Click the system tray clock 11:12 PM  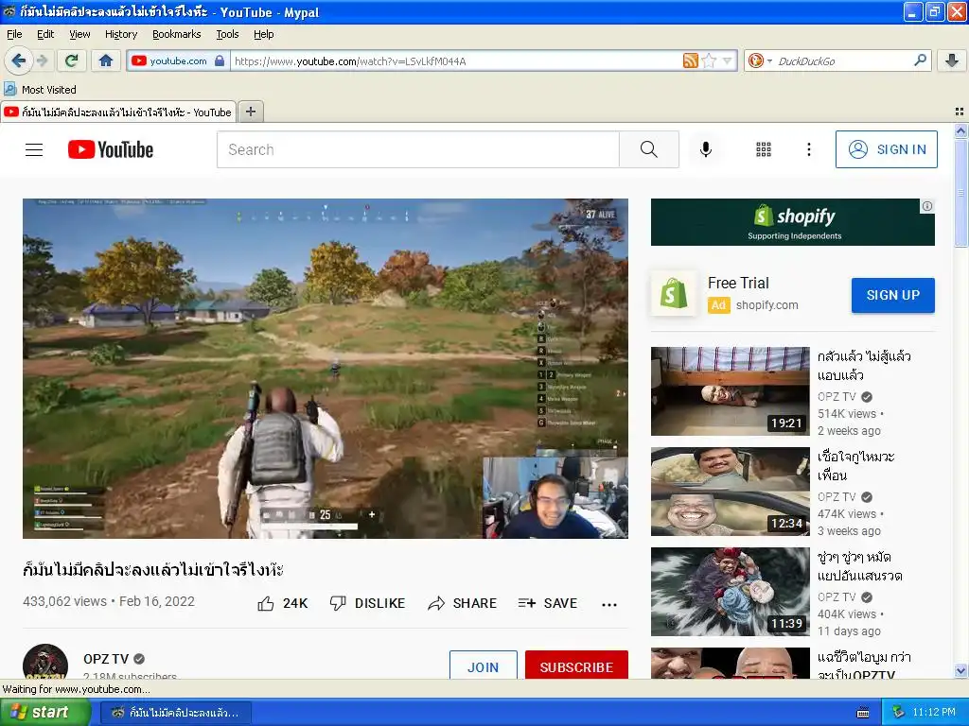(x=934, y=713)
